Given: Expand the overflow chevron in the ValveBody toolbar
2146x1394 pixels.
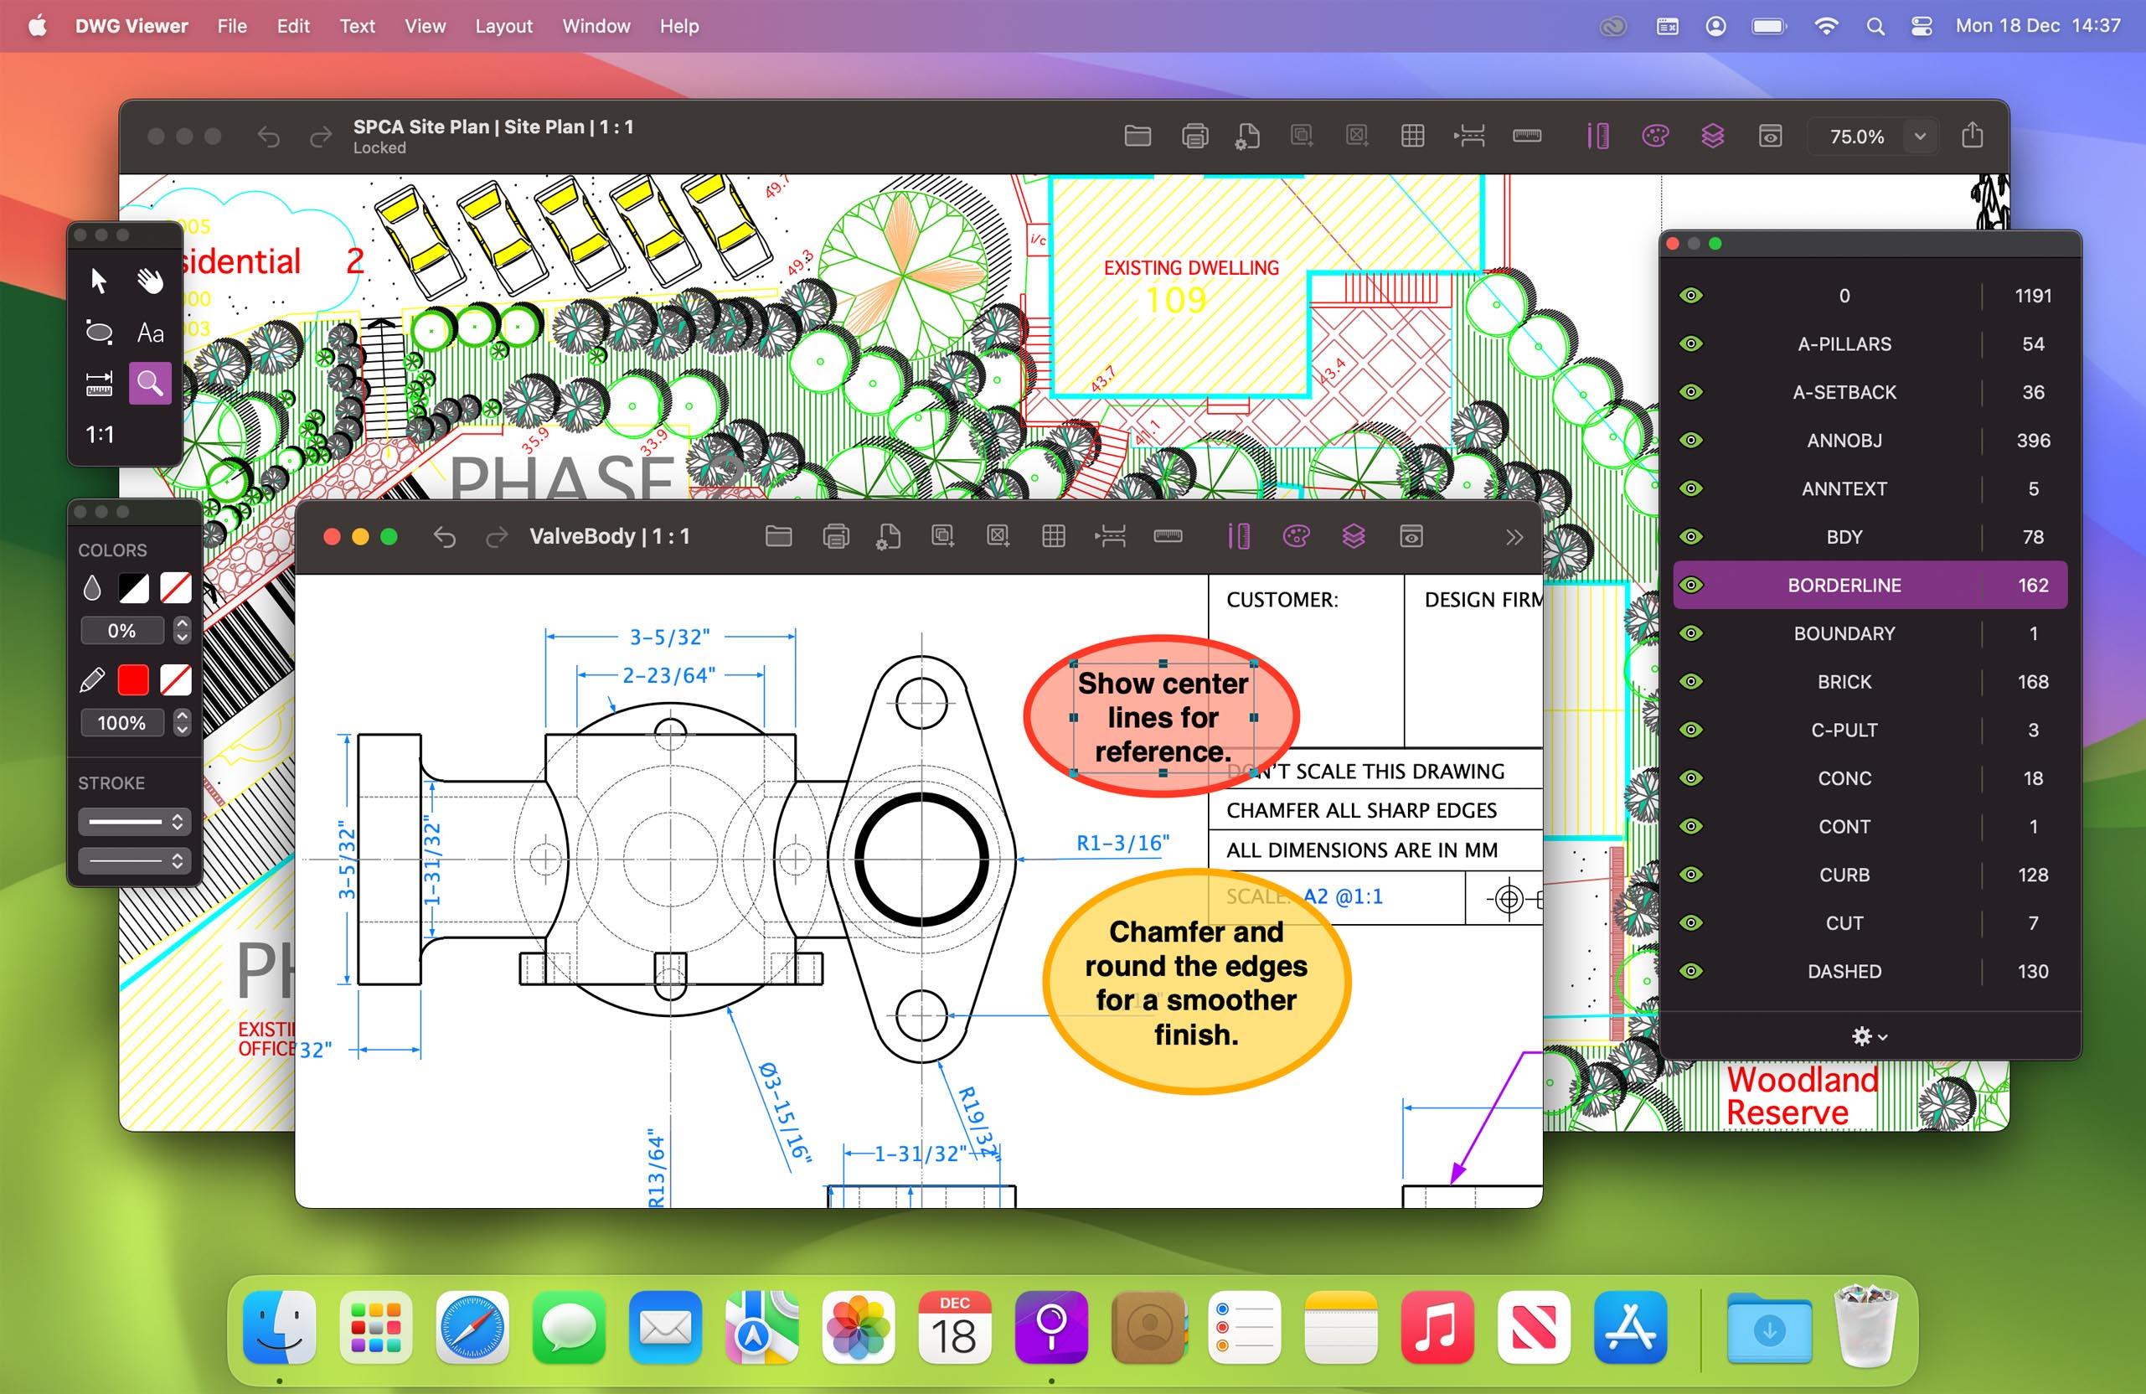Looking at the screenshot, I should 1514,536.
